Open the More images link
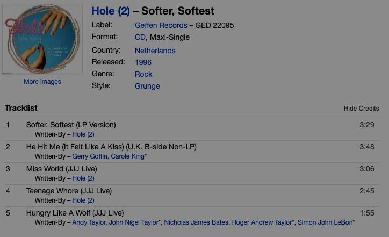 [x=42, y=82]
